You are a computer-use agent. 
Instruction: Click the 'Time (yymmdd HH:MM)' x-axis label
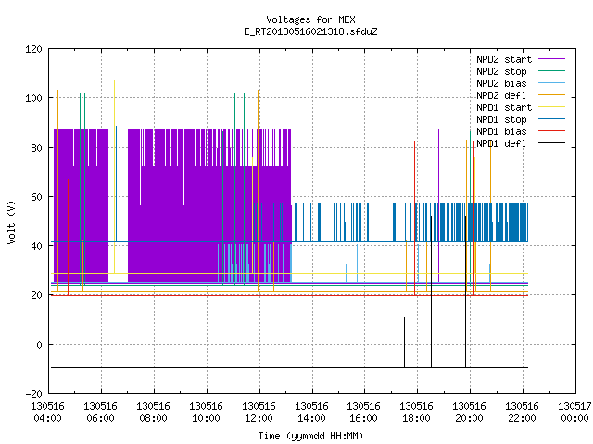(311, 436)
